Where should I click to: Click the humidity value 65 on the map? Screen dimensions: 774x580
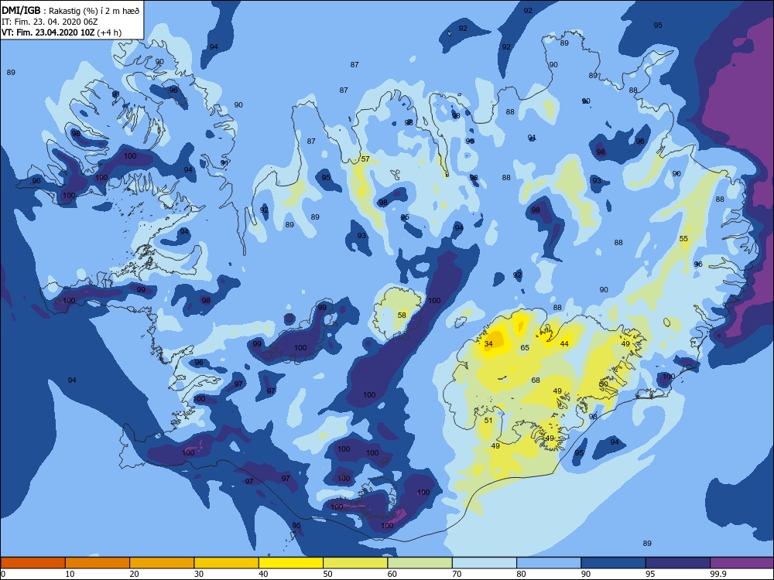(x=525, y=348)
